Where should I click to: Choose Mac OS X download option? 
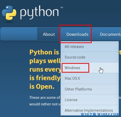click(x=90, y=78)
